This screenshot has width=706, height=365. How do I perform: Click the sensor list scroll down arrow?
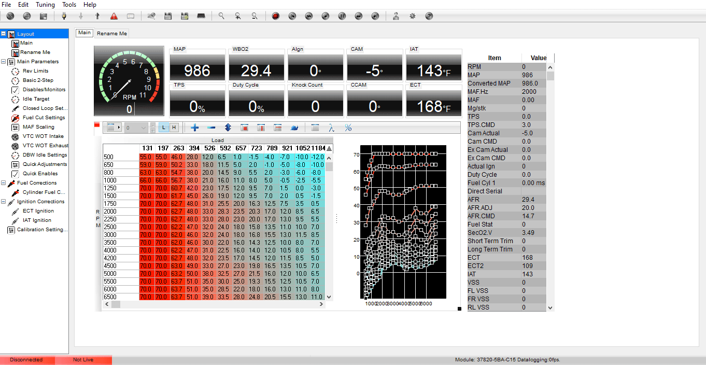(550, 307)
